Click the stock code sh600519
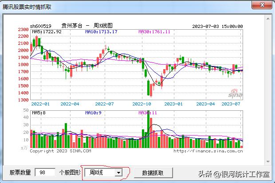The height and width of the screenshot is (183, 275). click(40, 26)
